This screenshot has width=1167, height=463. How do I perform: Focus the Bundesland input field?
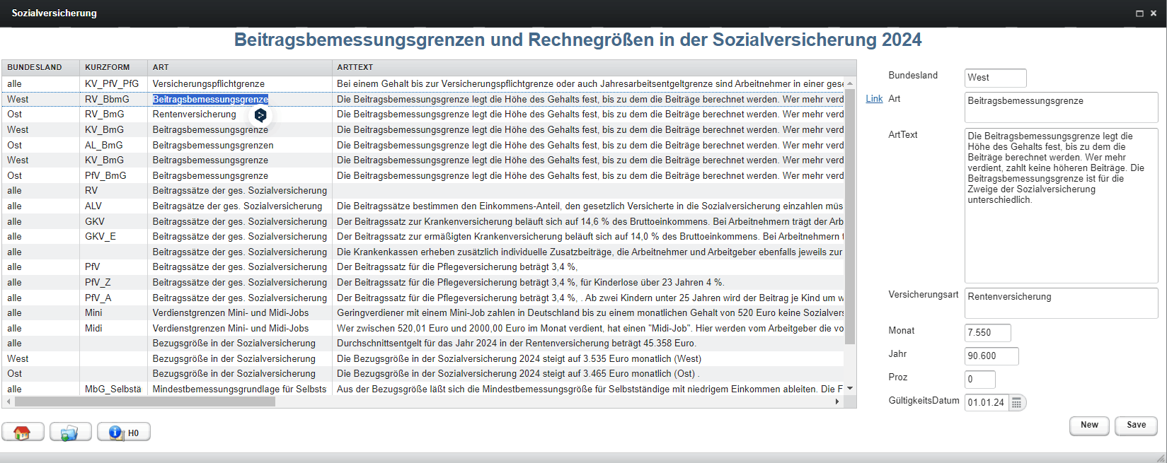click(996, 78)
